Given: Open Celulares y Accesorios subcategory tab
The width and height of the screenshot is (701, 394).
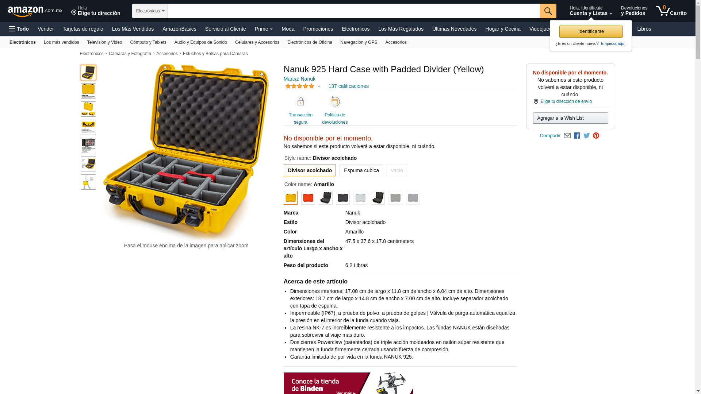Looking at the screenshot, I should tap(257, 42).
